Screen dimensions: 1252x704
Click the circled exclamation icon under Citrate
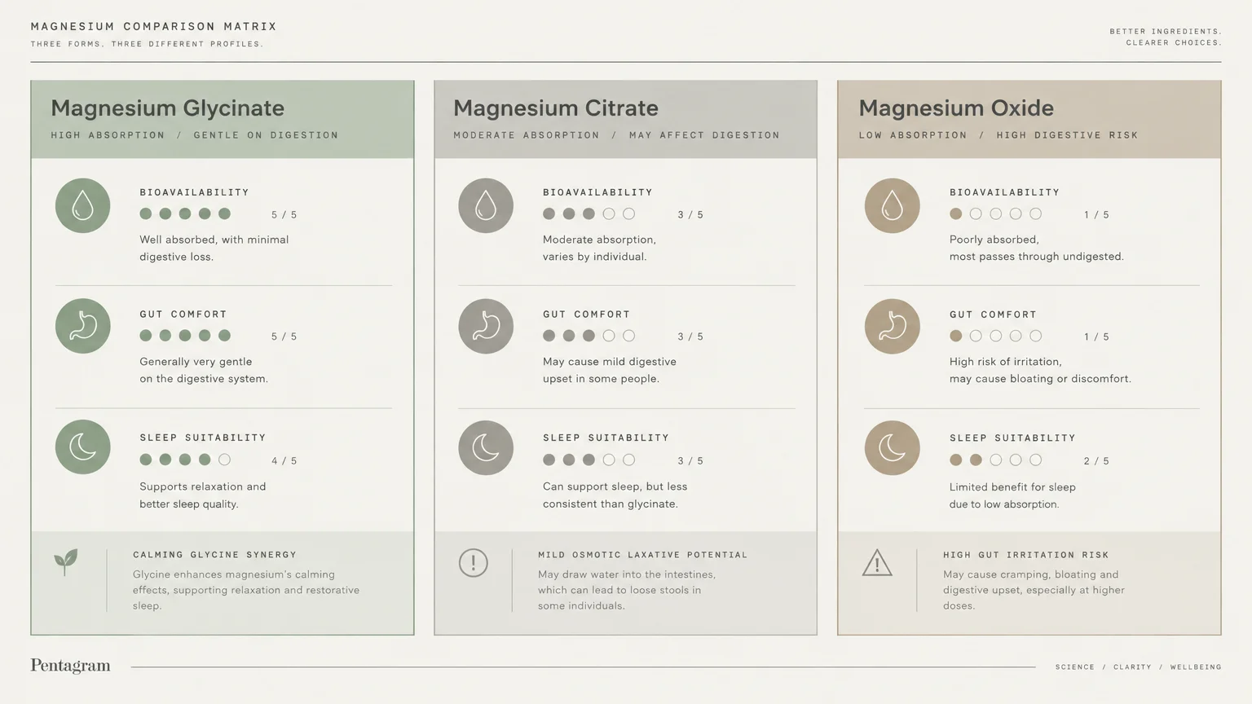point(473,563)
